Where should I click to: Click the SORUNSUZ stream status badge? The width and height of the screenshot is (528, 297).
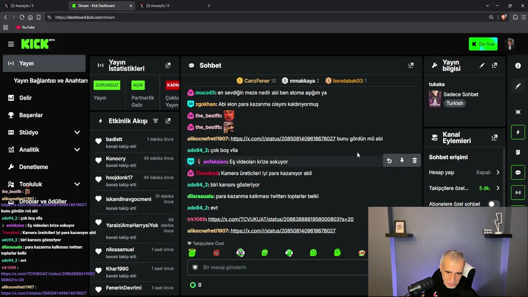[107, 85]
